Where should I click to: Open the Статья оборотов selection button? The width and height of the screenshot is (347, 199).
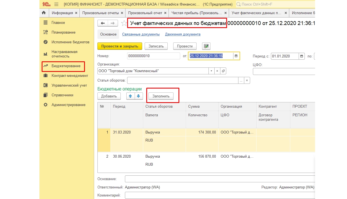(241, 80)
